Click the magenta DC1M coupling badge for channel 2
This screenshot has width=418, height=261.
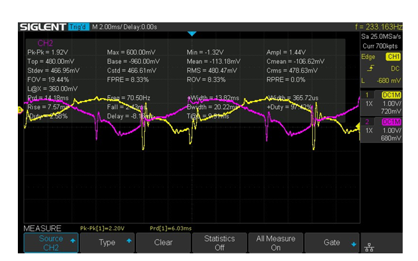point(391,122)
